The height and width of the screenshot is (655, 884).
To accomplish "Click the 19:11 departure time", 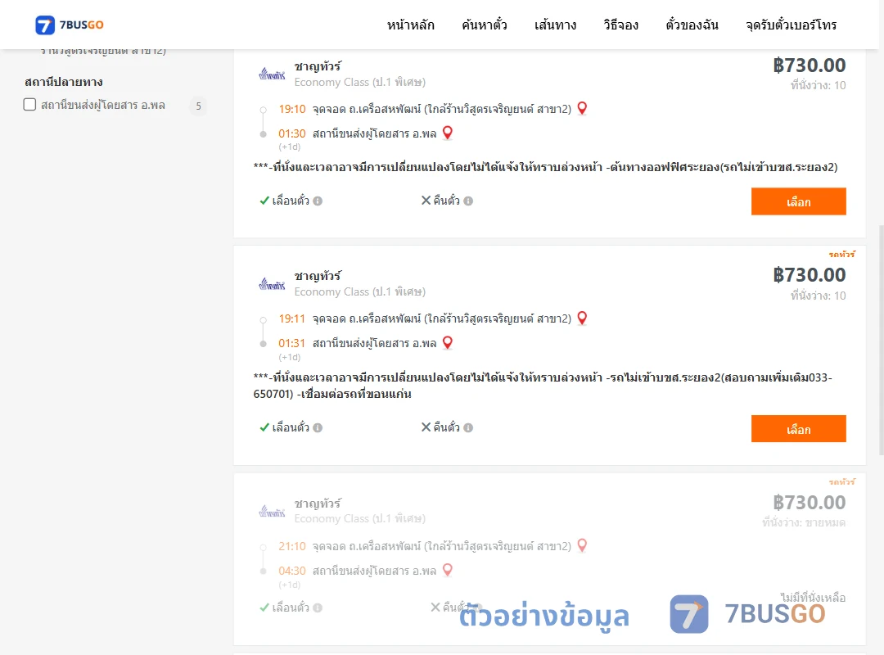I will pyautogui.click(x=292, y=318).
